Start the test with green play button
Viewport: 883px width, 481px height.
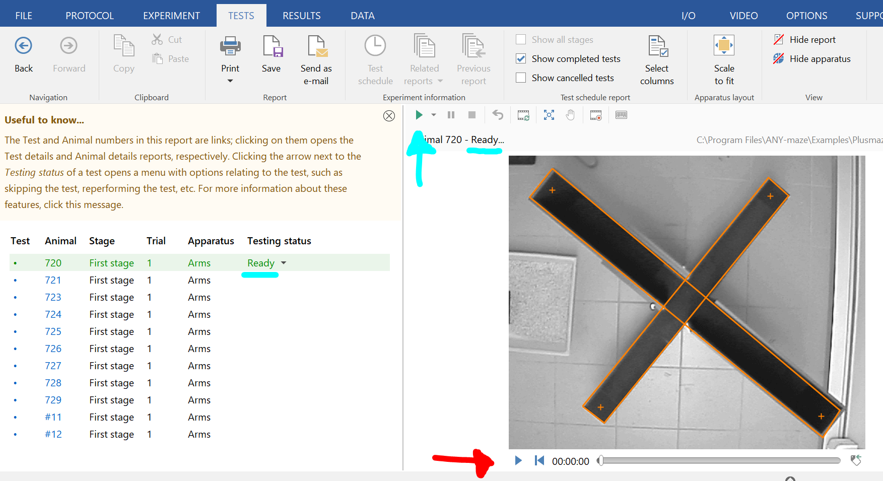(x=419, y=115)
